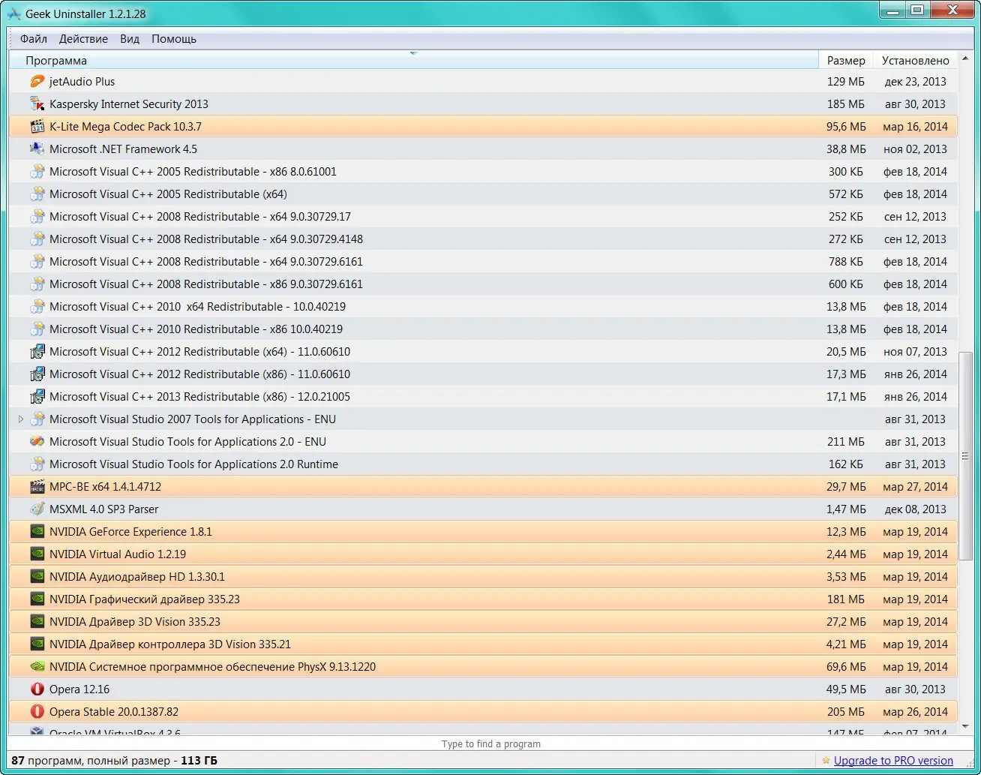Select Visual C++ 2008 Redistributable x64 9.0.30729.6161 name
The width and height of the screenshot is (981, 775).
[x=206, y=261]
